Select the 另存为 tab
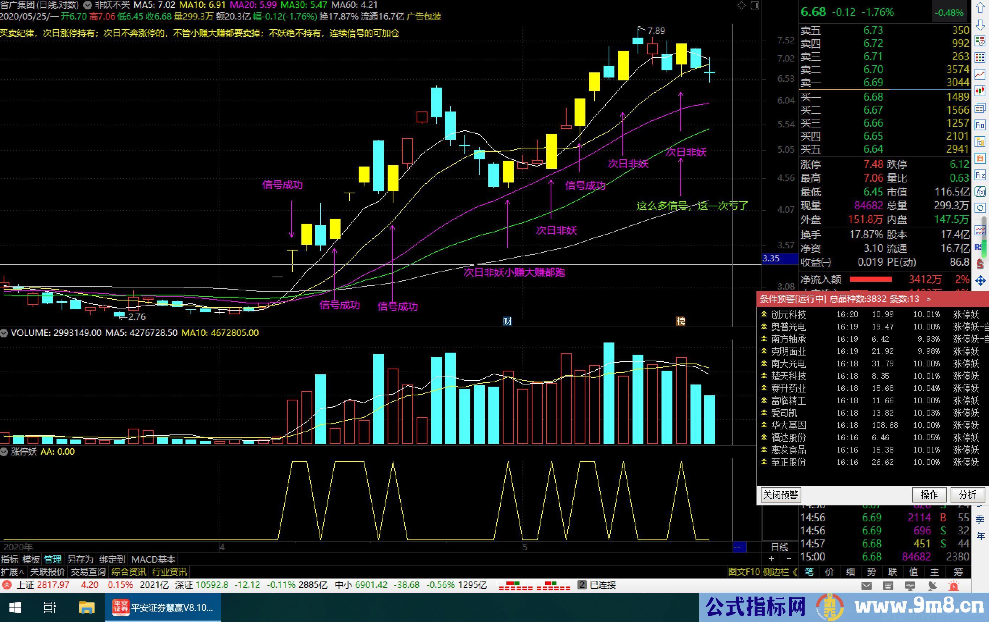This screenshot has width=989, height=622. coord(80,559)
